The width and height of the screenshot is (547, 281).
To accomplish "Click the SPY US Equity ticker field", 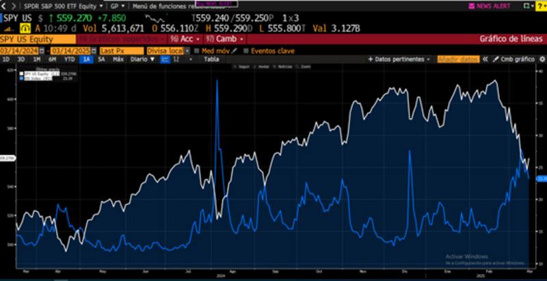I will click(38, 39).
